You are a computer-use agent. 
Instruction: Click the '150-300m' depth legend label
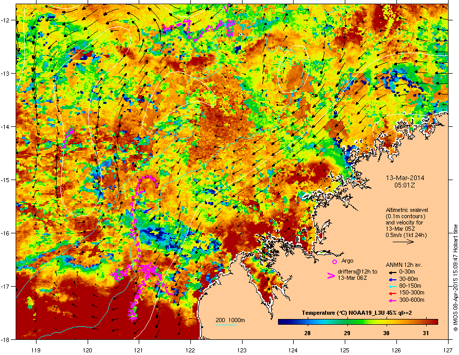point(412,292)
